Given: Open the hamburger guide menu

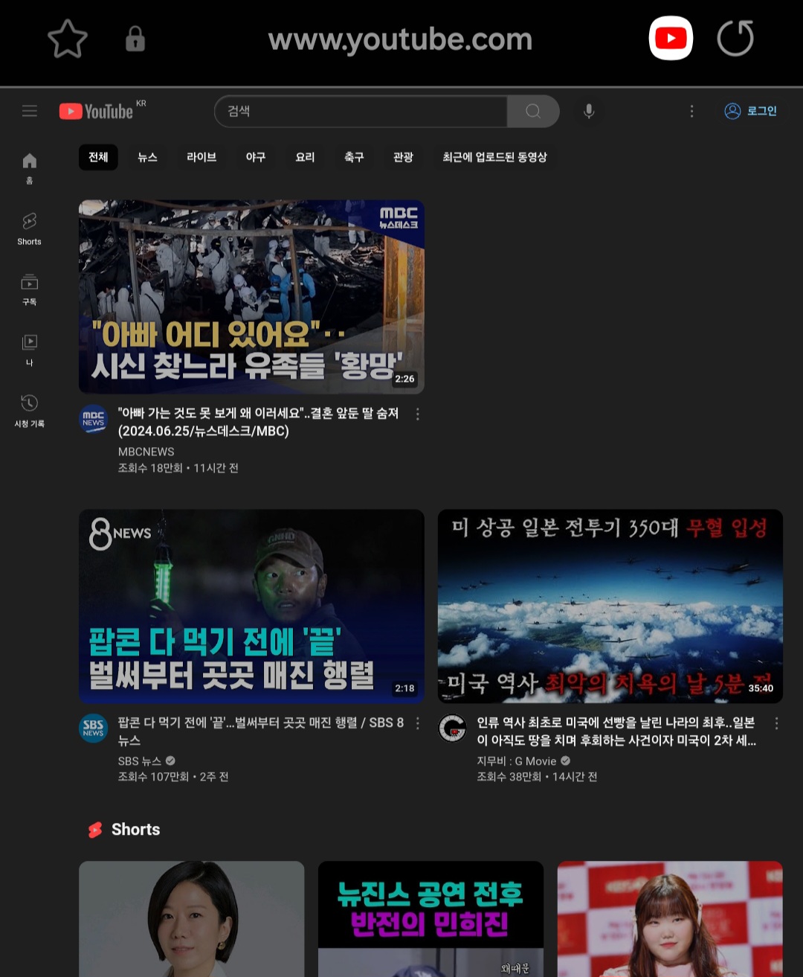Looking at the screenshot, I should tap(30, 111).
